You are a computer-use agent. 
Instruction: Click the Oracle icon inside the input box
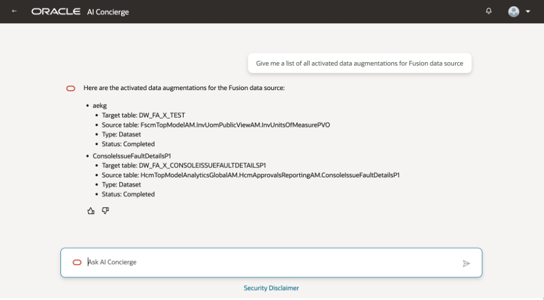click(x=77, y=262)
